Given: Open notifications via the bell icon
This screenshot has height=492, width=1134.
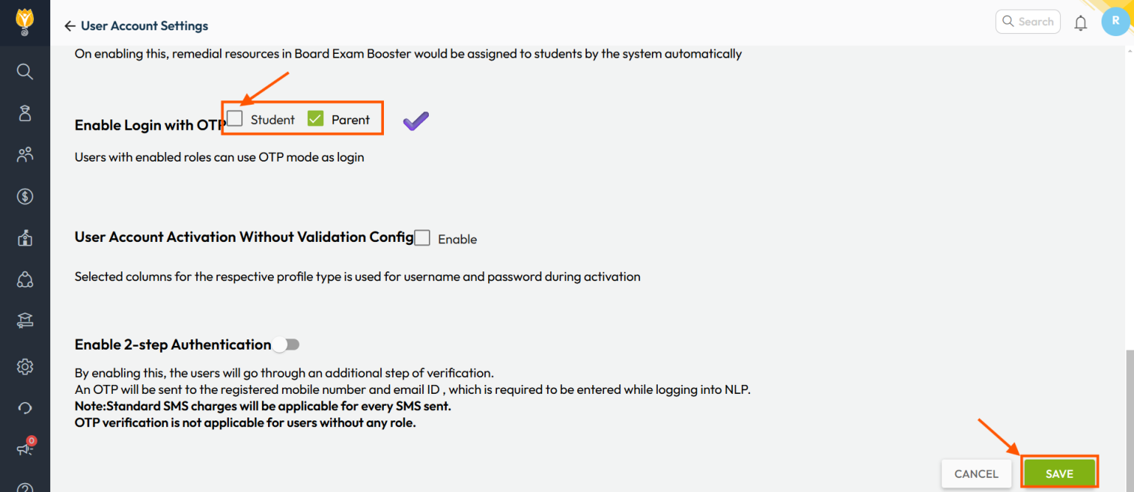Looking at the screenshot, I should (x=1080, y=23).
